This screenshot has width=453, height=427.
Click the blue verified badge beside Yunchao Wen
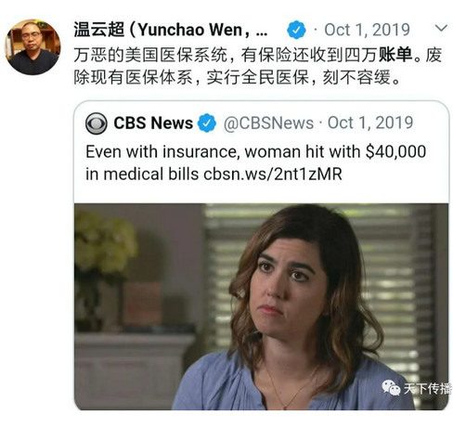(x=296, y=30)
